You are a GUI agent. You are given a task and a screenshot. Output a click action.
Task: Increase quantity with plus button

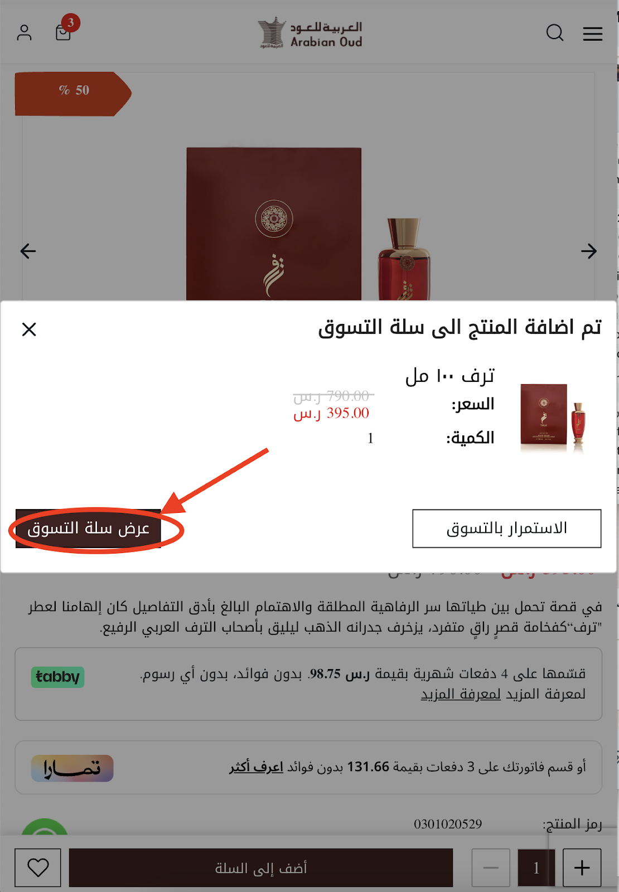pyautogui.click(x=582, y=867)
